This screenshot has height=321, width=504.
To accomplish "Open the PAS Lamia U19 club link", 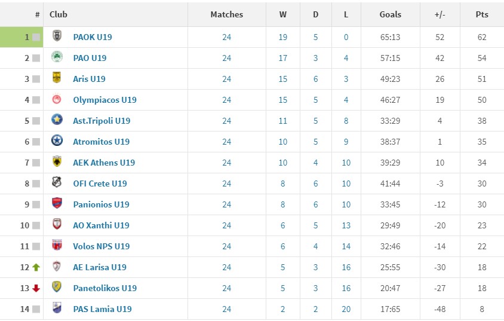I will point(103,309).
